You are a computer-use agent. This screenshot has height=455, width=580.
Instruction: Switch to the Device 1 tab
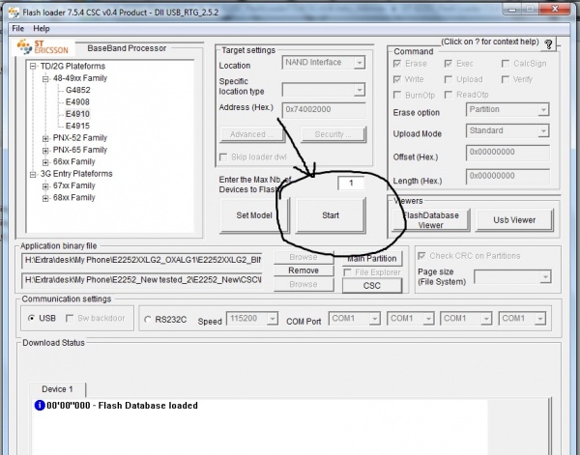tap(57, 389)
